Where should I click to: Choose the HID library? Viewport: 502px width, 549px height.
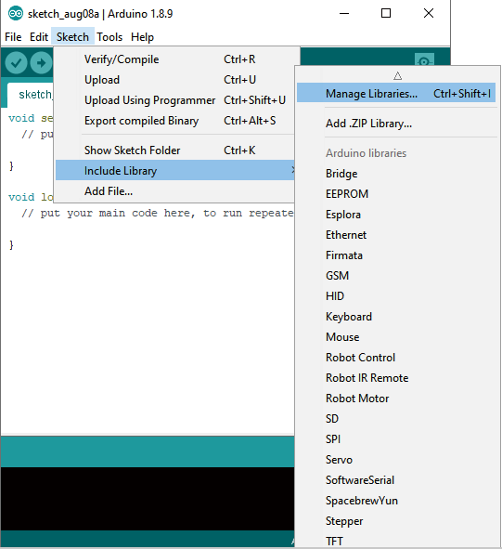(x=396, y=296)
